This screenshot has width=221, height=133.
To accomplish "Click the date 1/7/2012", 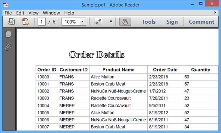I will point(157,91).
